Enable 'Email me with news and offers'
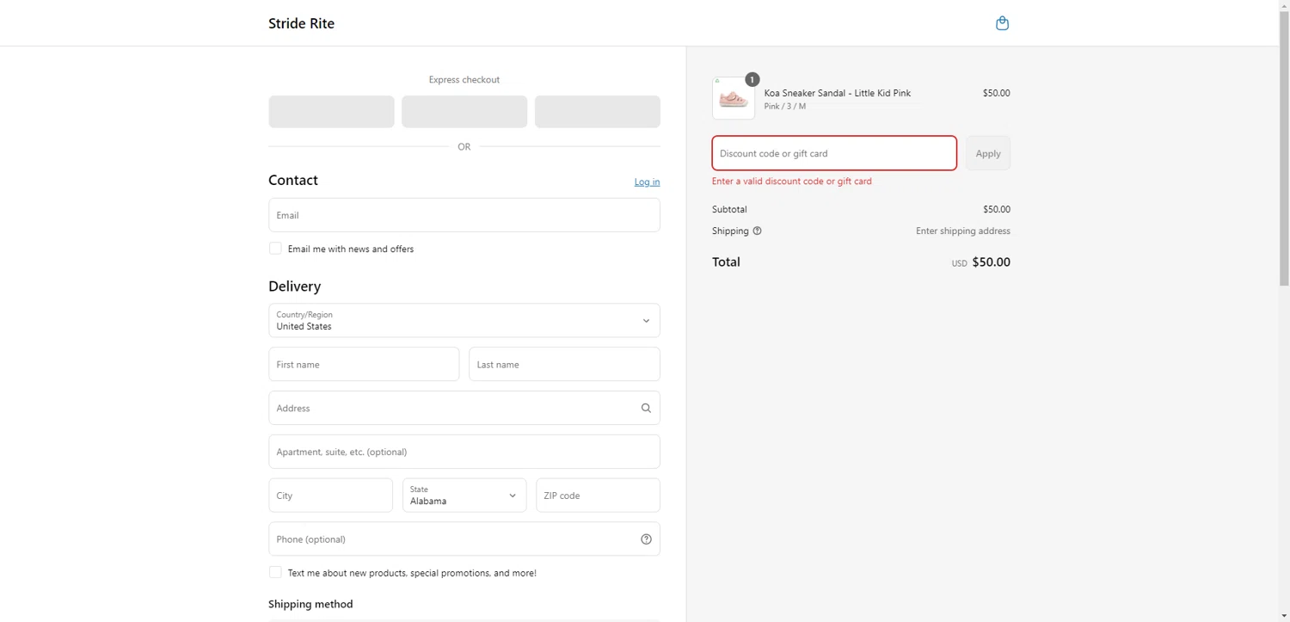This screenshot has height=622, width=1290. 275,249
